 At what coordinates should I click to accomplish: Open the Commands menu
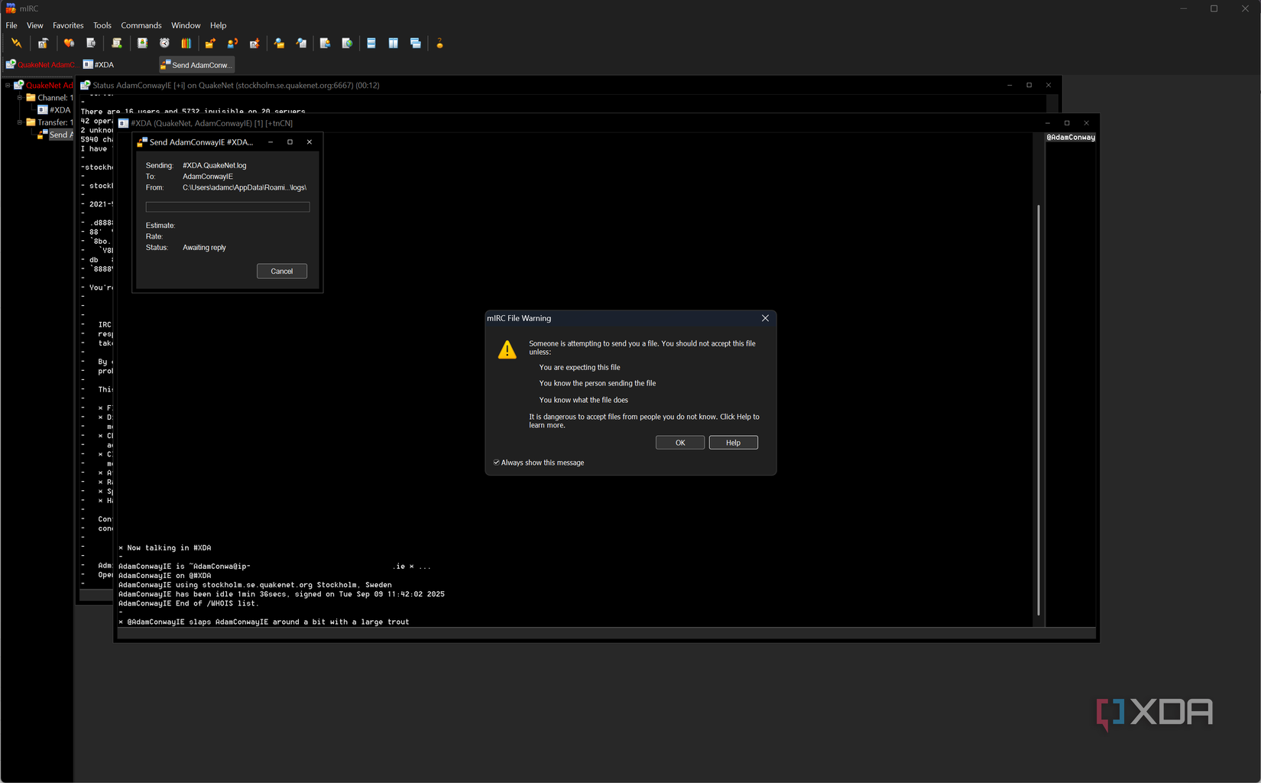(x=141, y=24)
